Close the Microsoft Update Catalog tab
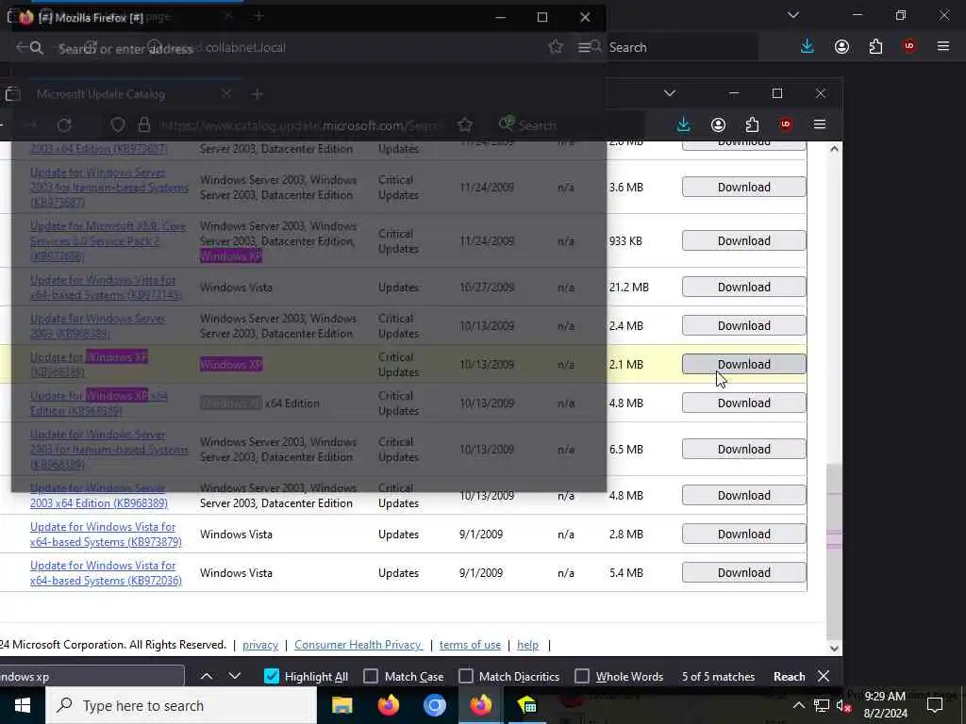The height and width of the screenshot is (724, 966). pyautogui.click(x=226, y=93)
